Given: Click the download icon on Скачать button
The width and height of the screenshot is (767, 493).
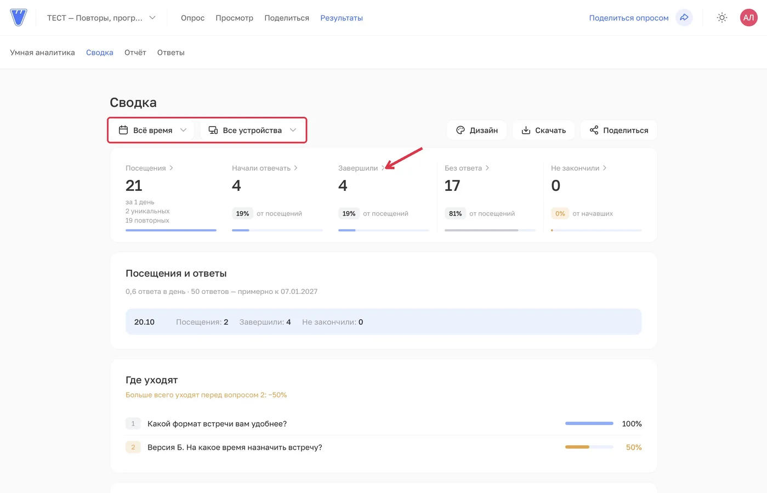Looking at the screenshot, I should click(x=526, y=130).
